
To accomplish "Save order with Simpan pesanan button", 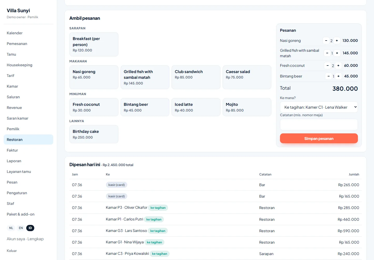I will pyautogui.click(x=319, y=139).
